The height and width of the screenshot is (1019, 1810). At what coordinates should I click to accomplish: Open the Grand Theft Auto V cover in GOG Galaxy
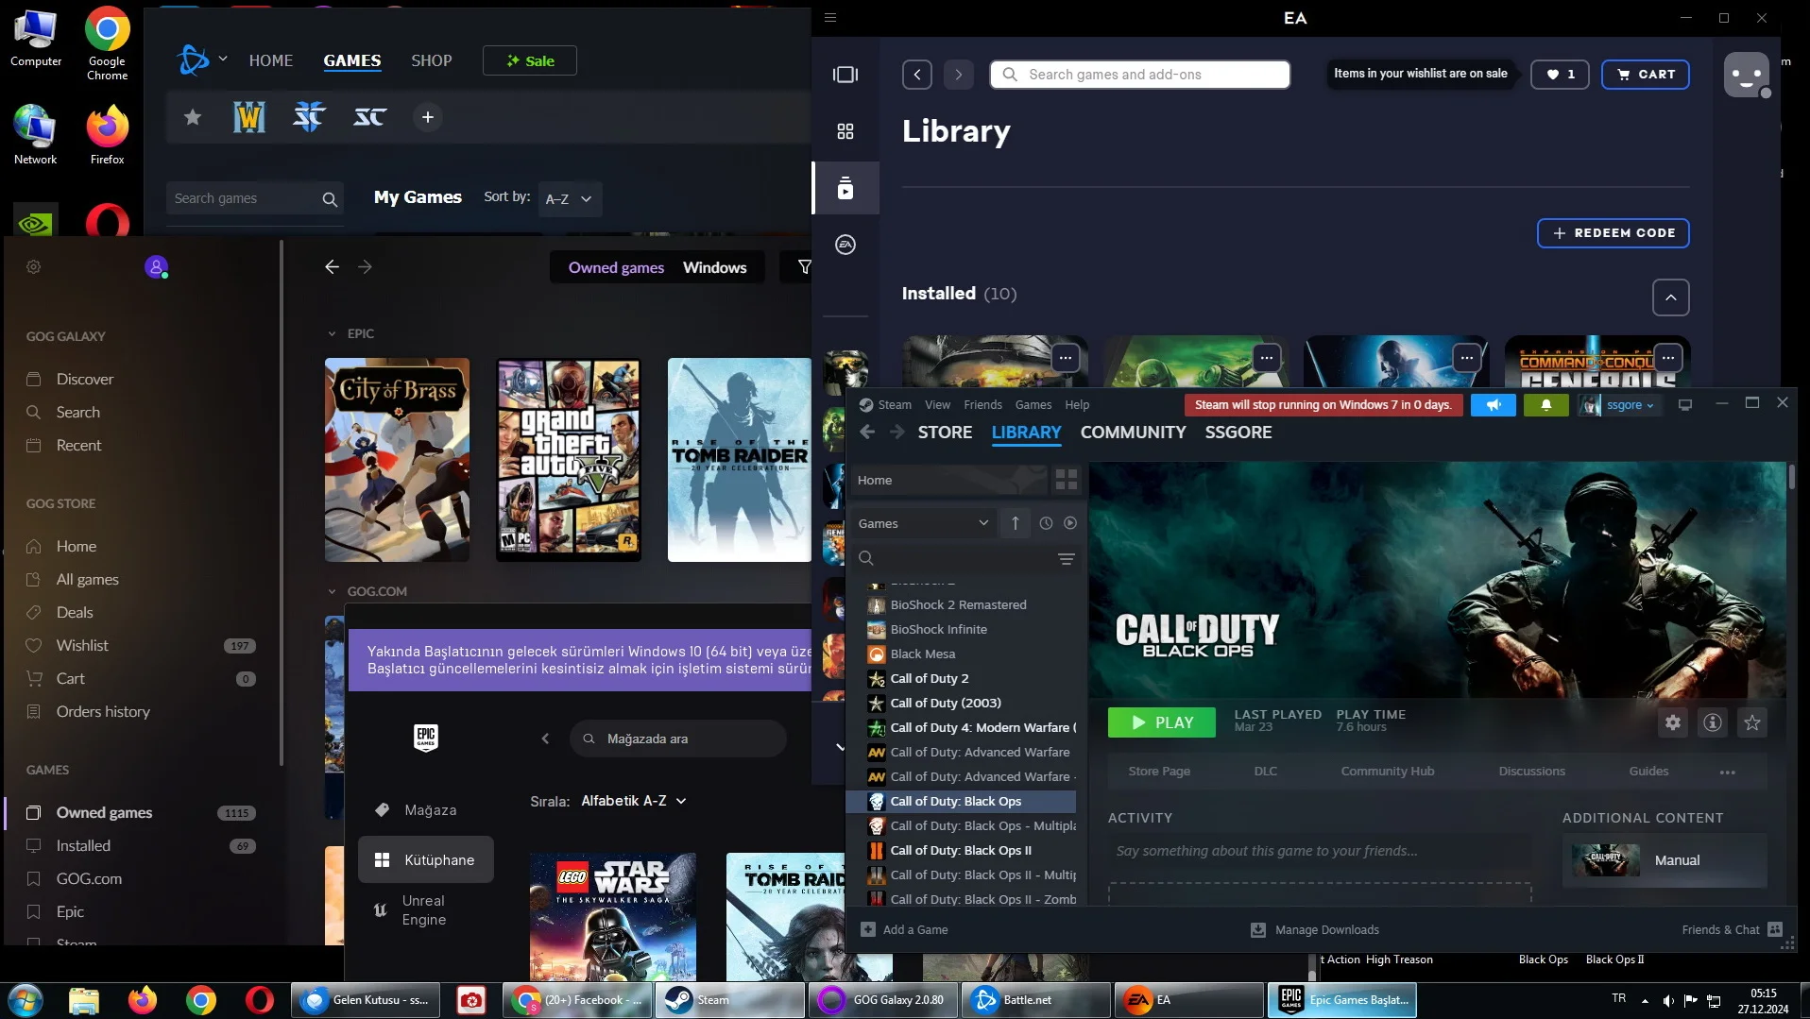(569, 460)
